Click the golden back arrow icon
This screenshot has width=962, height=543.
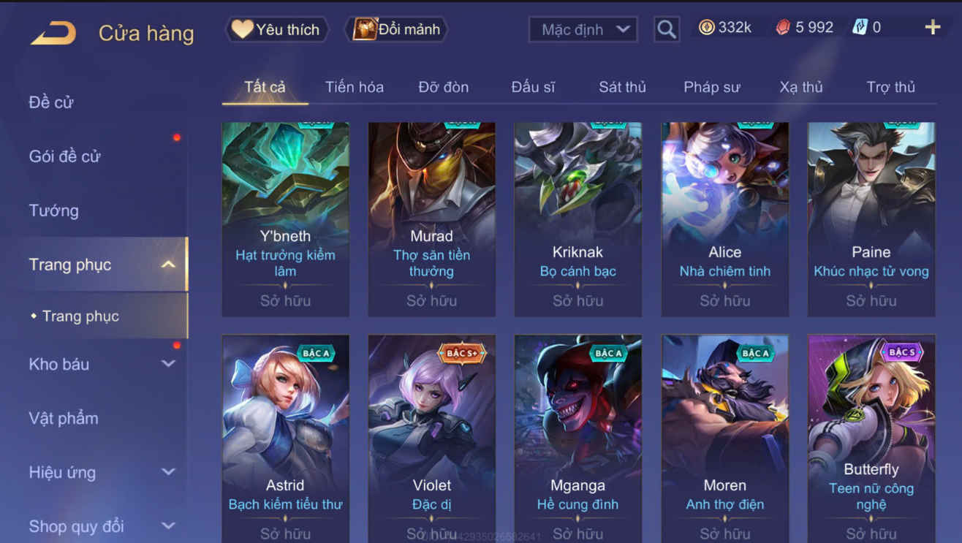53,33
